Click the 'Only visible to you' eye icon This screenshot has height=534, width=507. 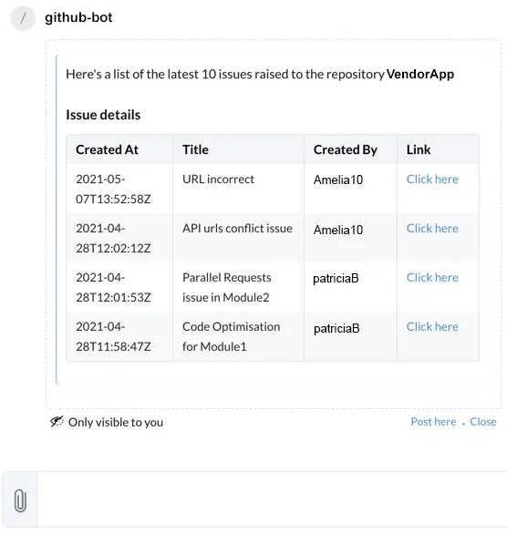pos(57,422)
